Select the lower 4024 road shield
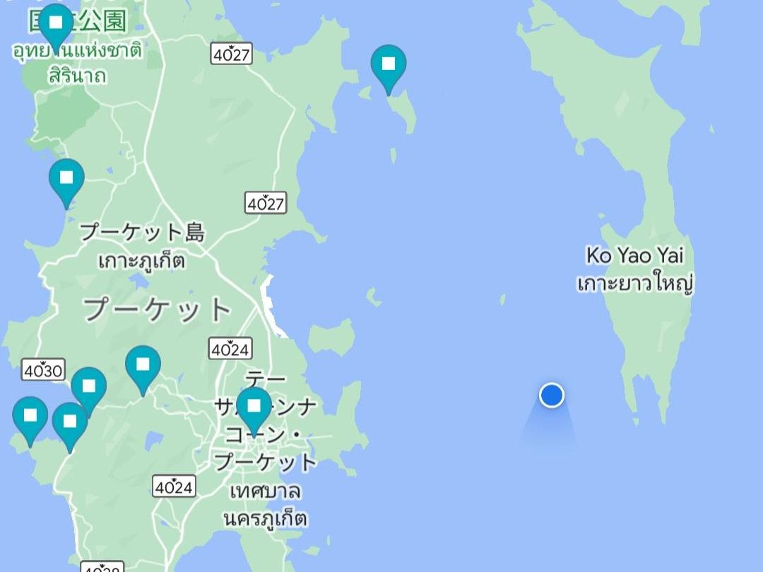Screen dimensions: 763x572 [175, 486]
